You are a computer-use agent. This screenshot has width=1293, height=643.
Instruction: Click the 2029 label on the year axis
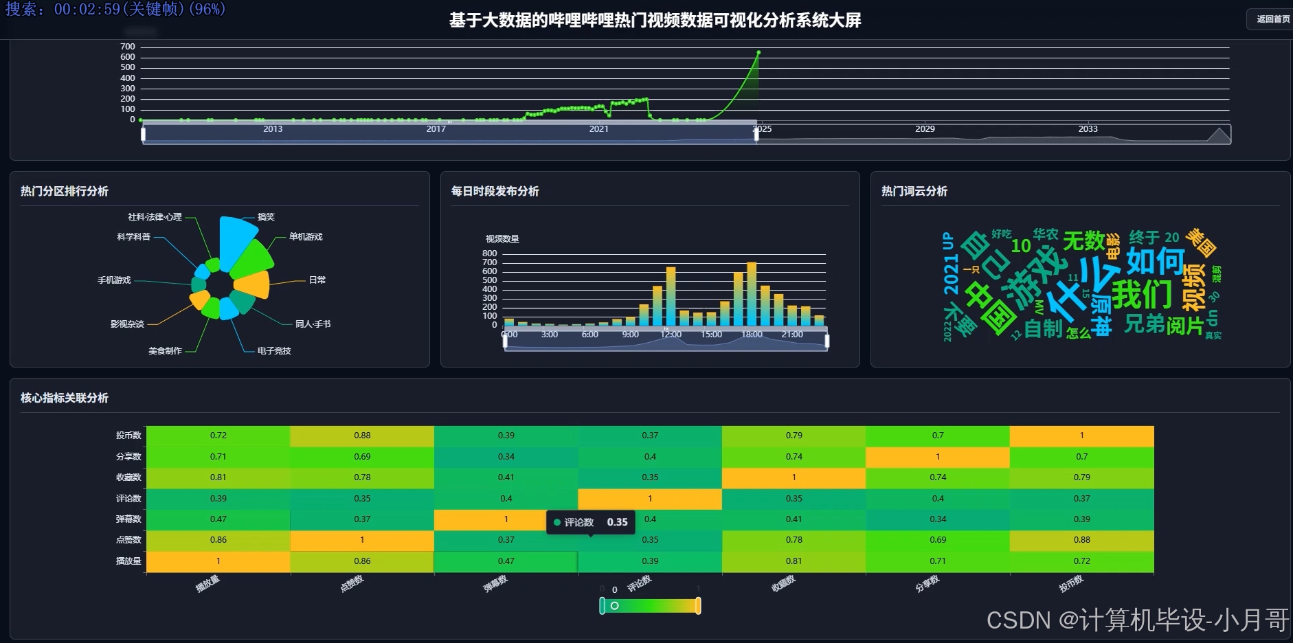coord(925,129)
